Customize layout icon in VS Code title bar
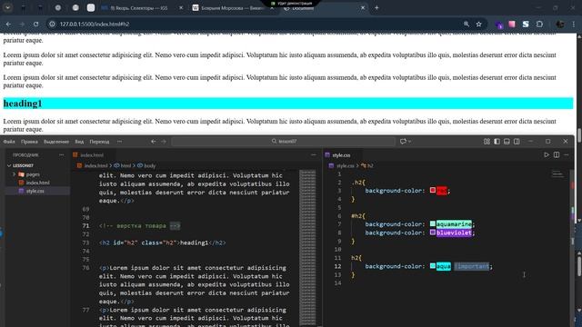Viewport: 582px width, 327px height. click(x=487, y=142)
